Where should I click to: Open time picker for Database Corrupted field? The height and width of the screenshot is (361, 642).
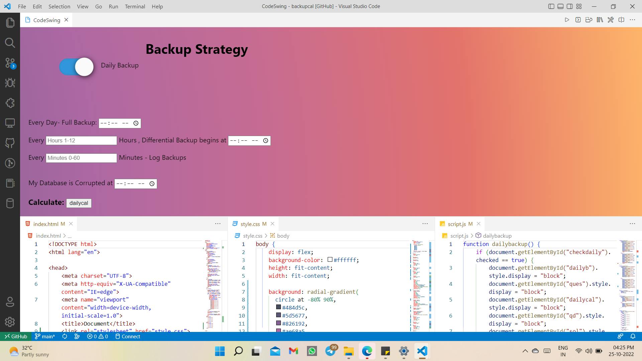(152, 184)
